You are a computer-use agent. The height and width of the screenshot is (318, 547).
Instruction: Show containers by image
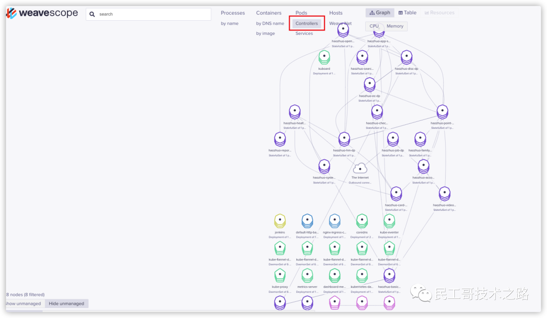265,33
